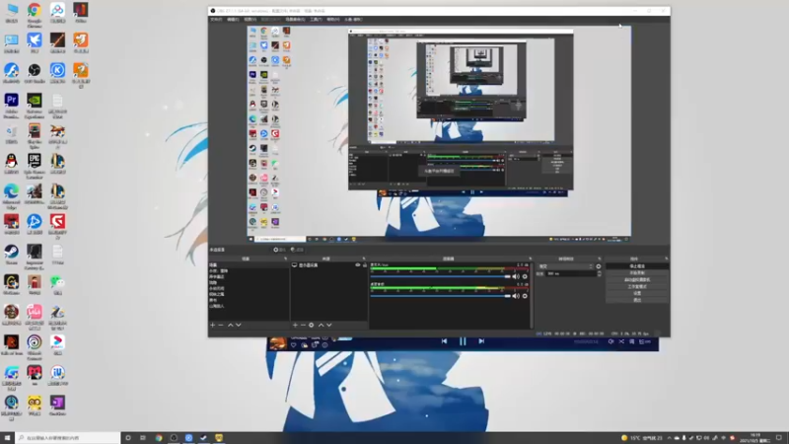Open WeChat desktop icon
The height and width of the screenshot is (444, 789).
tap(57, 285)
